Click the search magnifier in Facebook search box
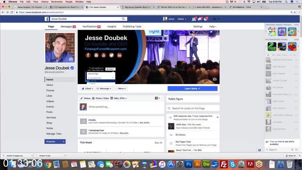 tap(123, 19)
